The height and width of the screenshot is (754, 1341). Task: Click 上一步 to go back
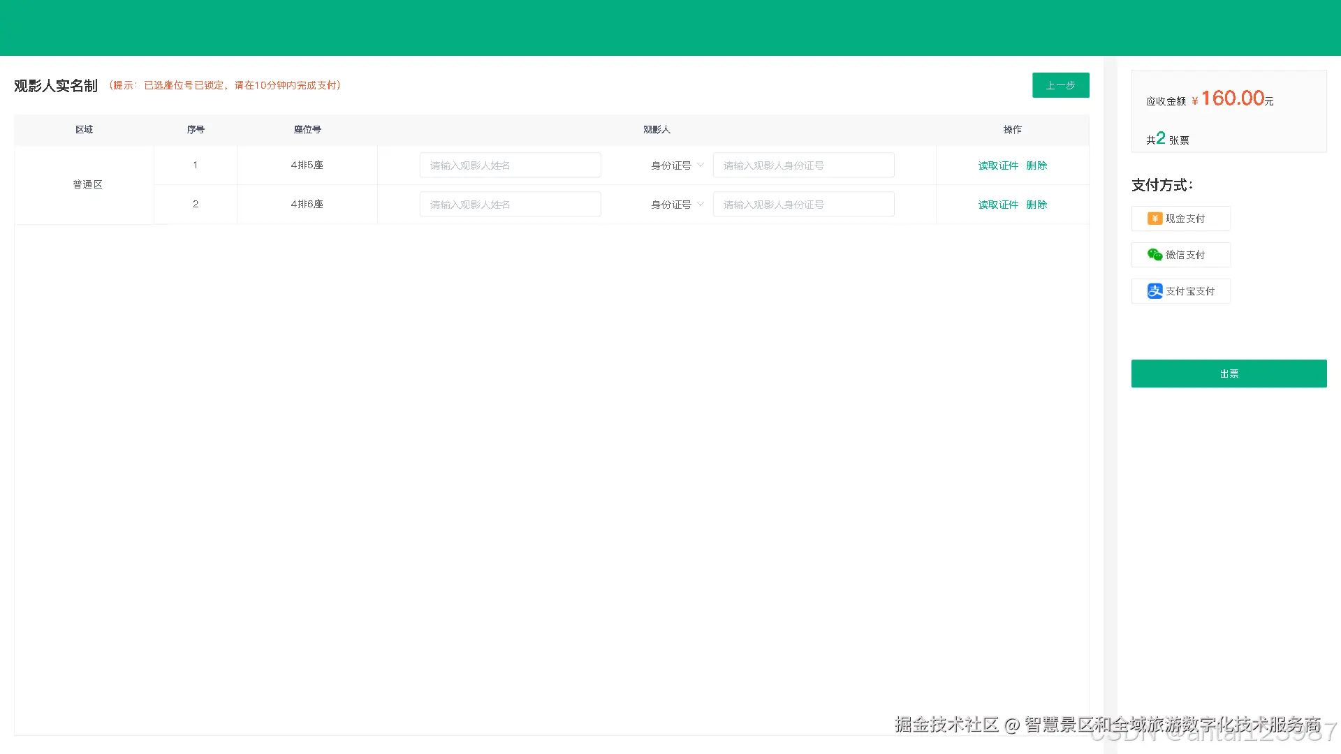tap(1060, 85)
